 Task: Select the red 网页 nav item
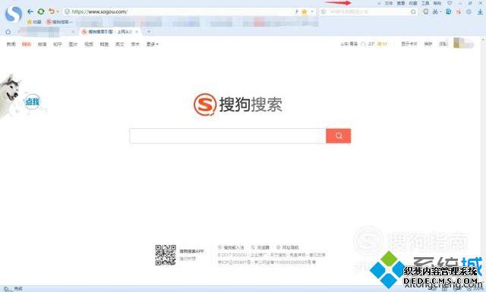tap(27, 44)
